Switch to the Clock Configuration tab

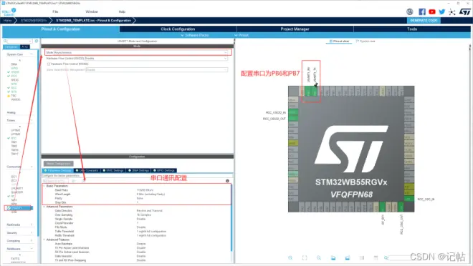tap(178, 29)
